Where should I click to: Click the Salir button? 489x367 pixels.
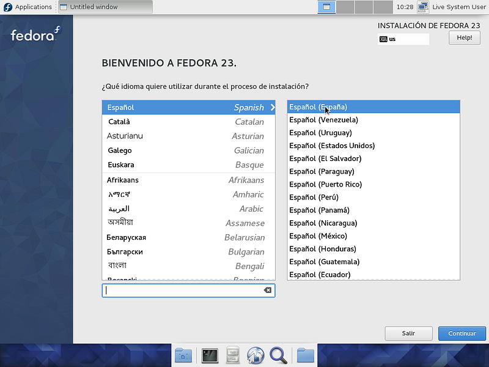tap(408, 333)
